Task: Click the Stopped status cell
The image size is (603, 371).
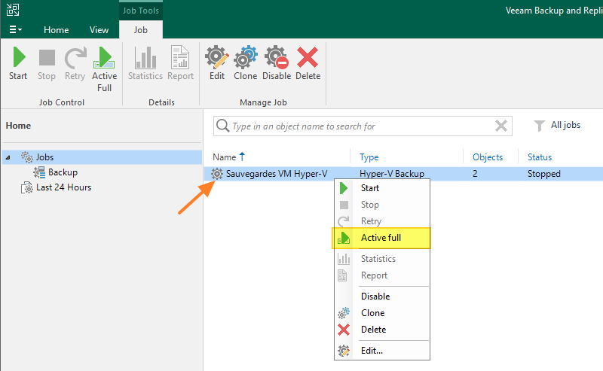Action: 543,174
